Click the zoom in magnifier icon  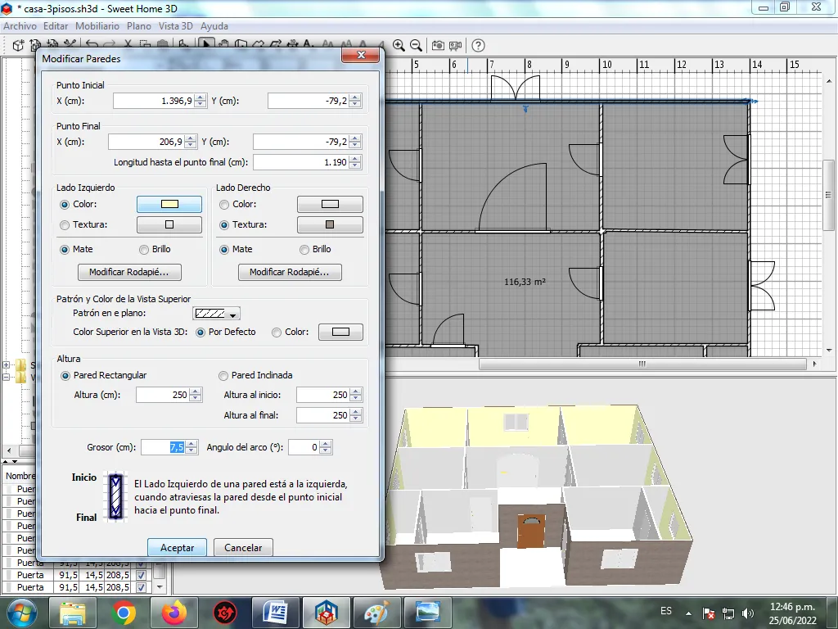click(399, 46)
